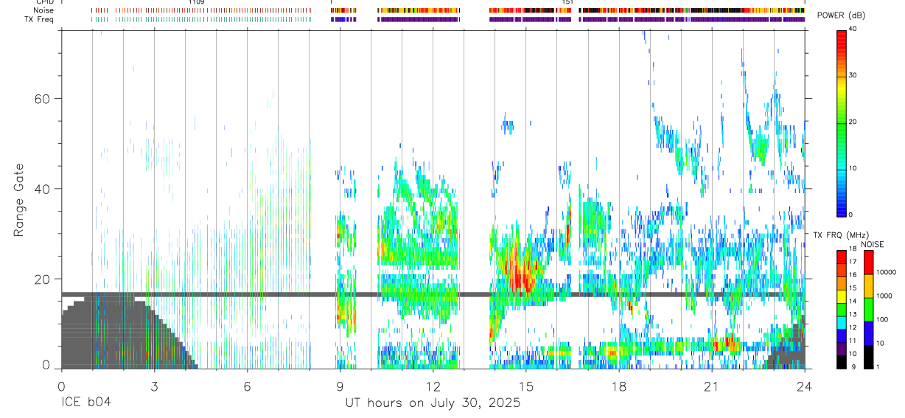Select the 40 tick on POWER color bar
Viewport: 905px width, 418px height.
pos(851,29)
